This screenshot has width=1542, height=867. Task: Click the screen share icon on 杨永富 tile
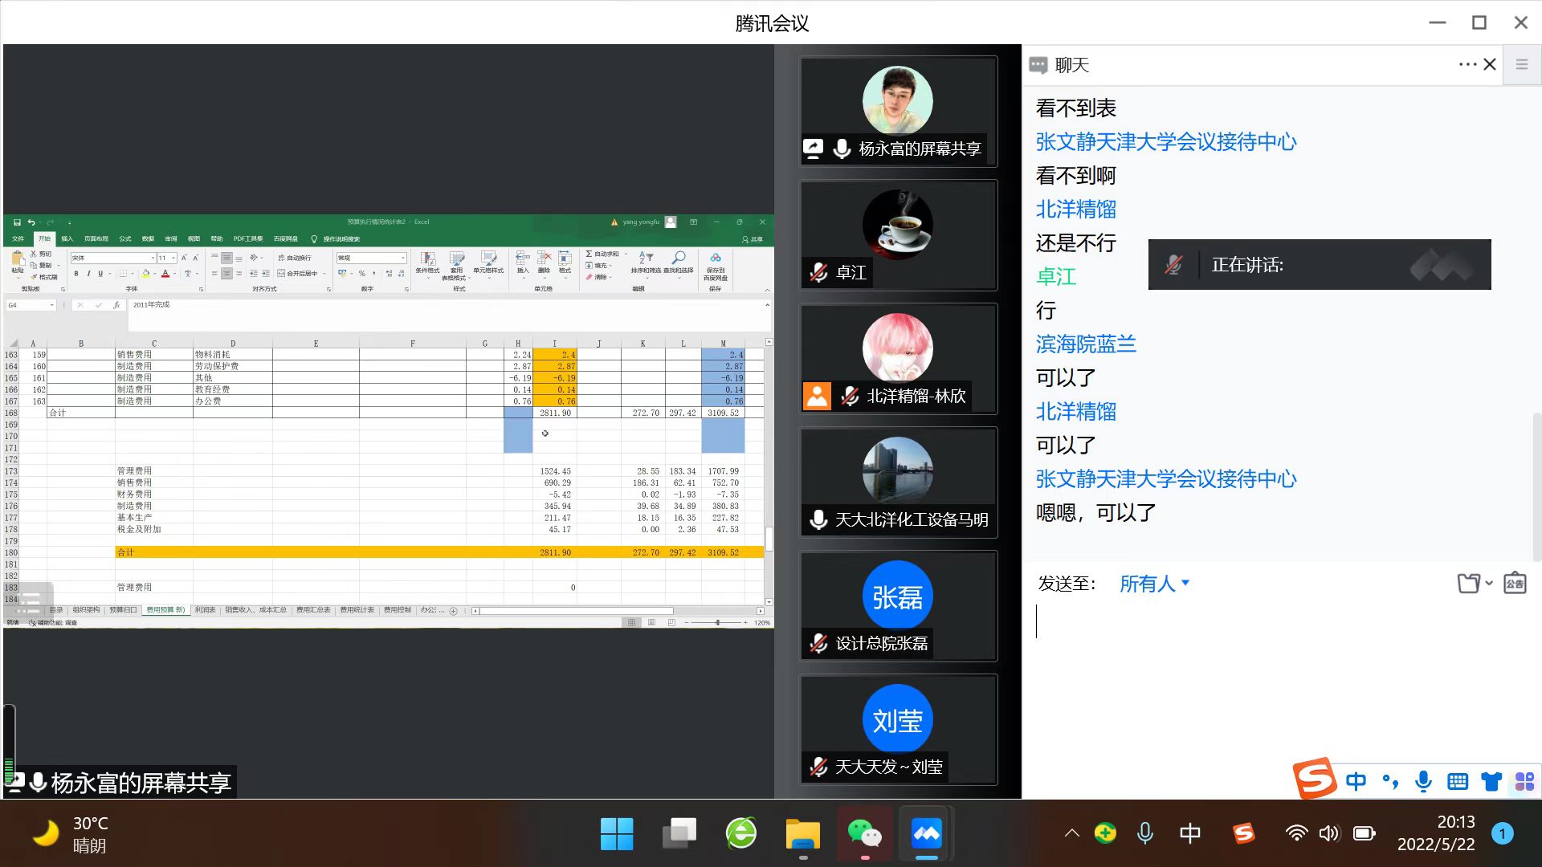pos(814,149)
